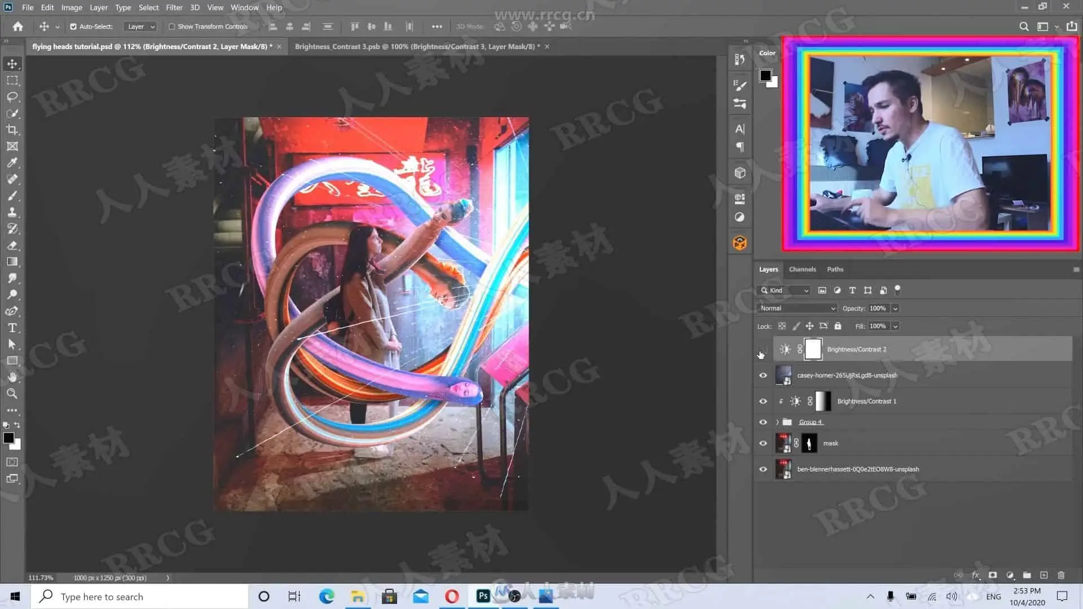Select the Lasso tool
The width and height of the screenshot is (1083, 609).
[x=12, y=96]
